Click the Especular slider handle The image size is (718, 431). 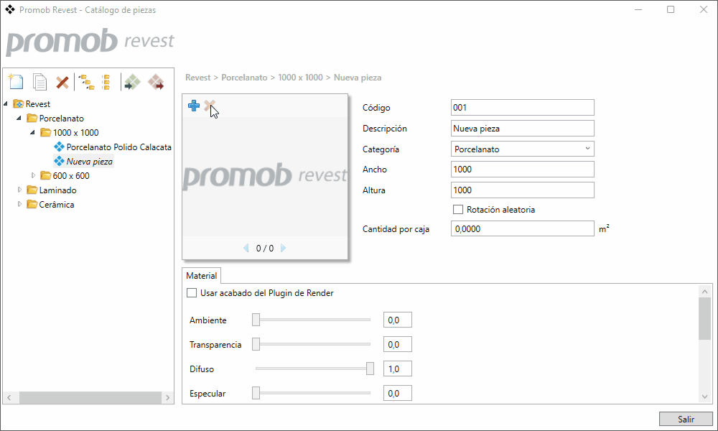click(256, 393)
